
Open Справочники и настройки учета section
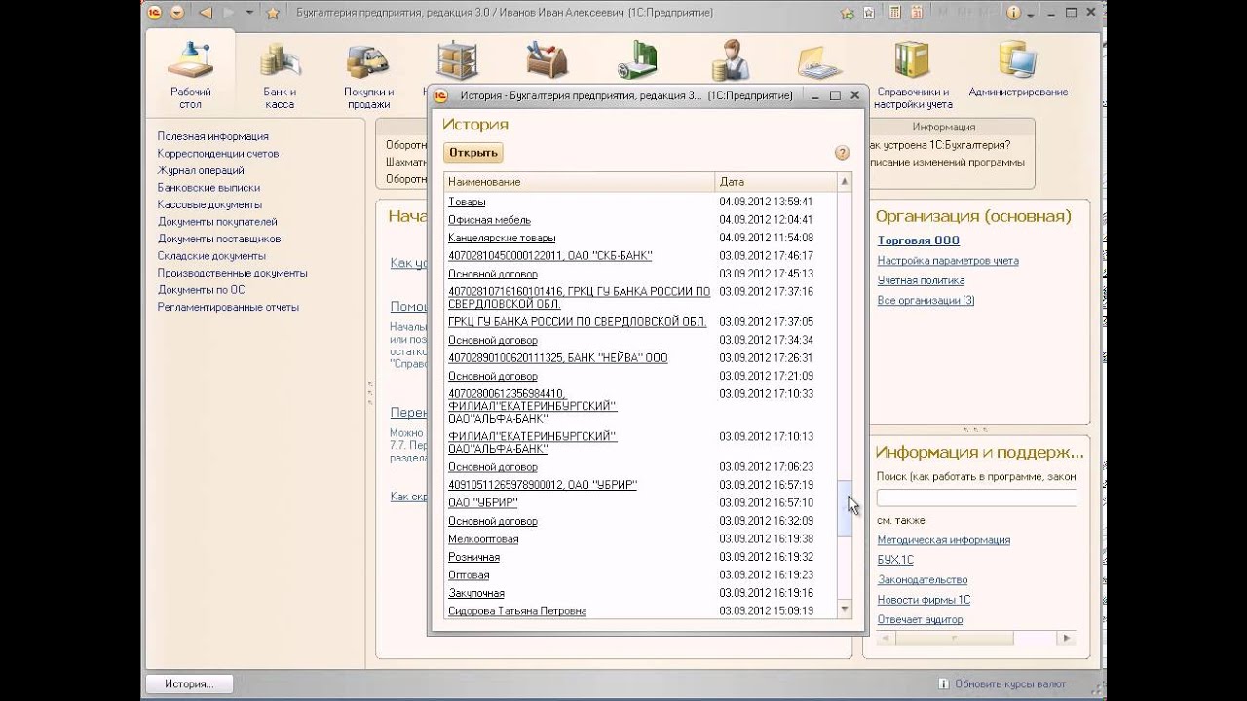(x=913, y=75)
